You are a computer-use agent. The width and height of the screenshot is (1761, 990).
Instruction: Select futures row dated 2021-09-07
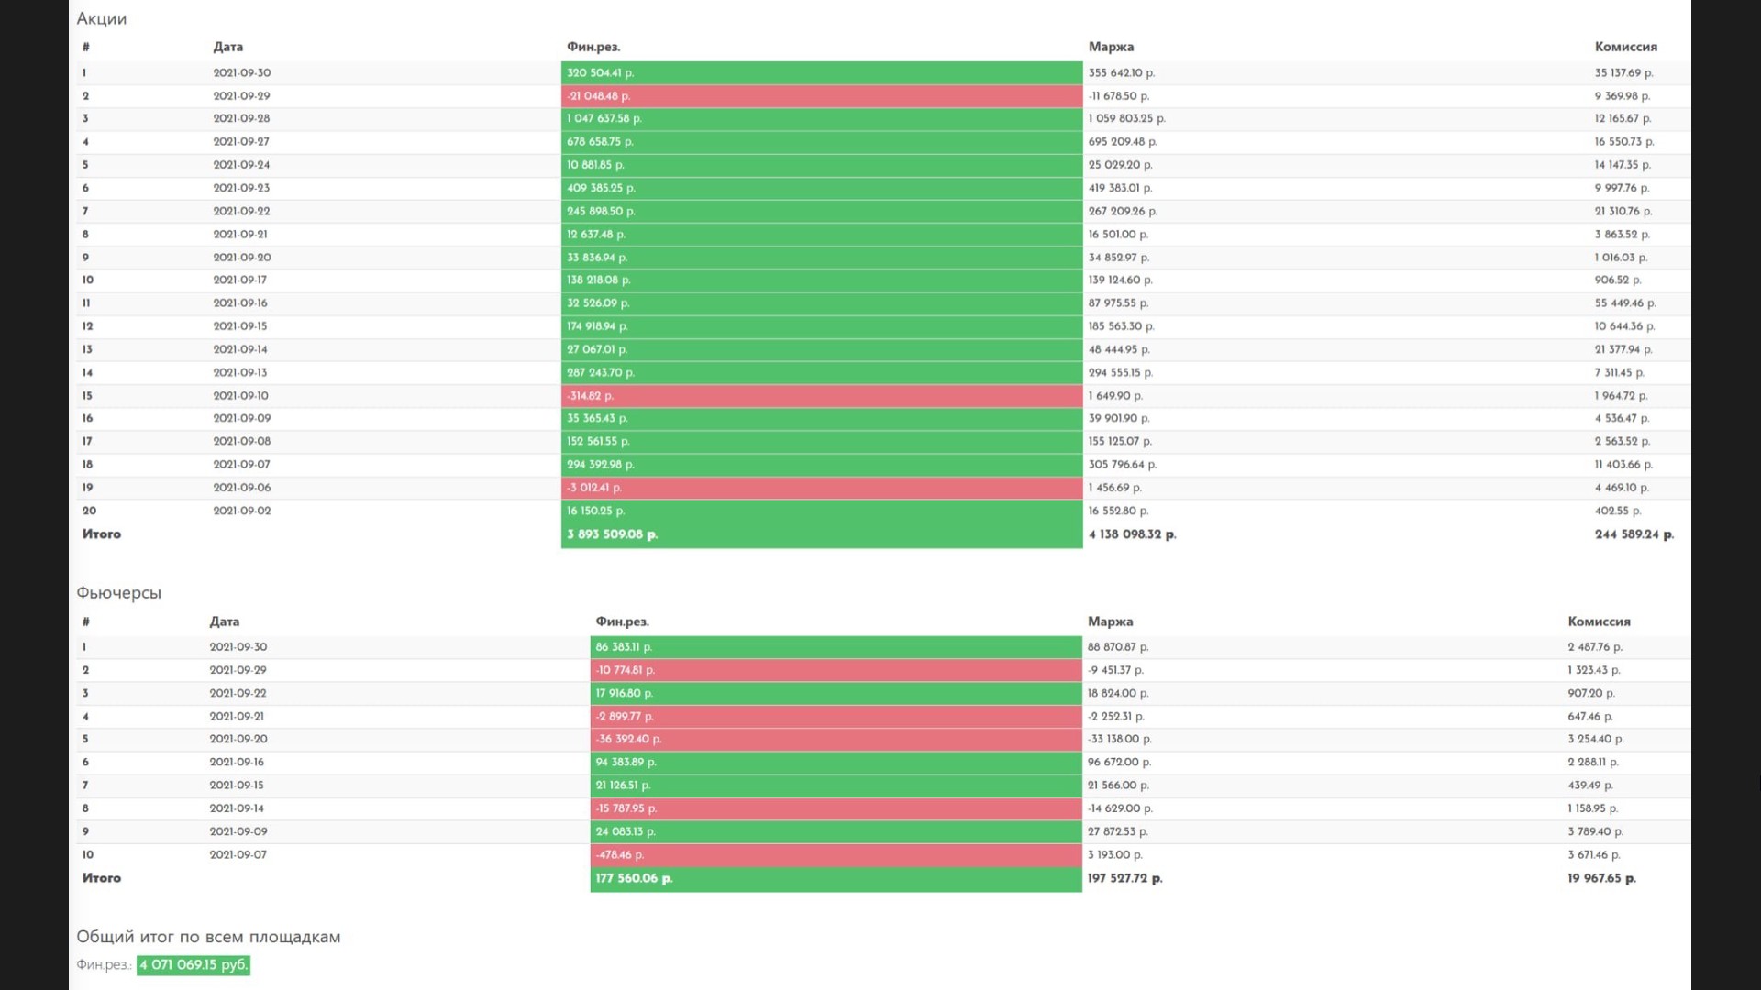(238, 854)
